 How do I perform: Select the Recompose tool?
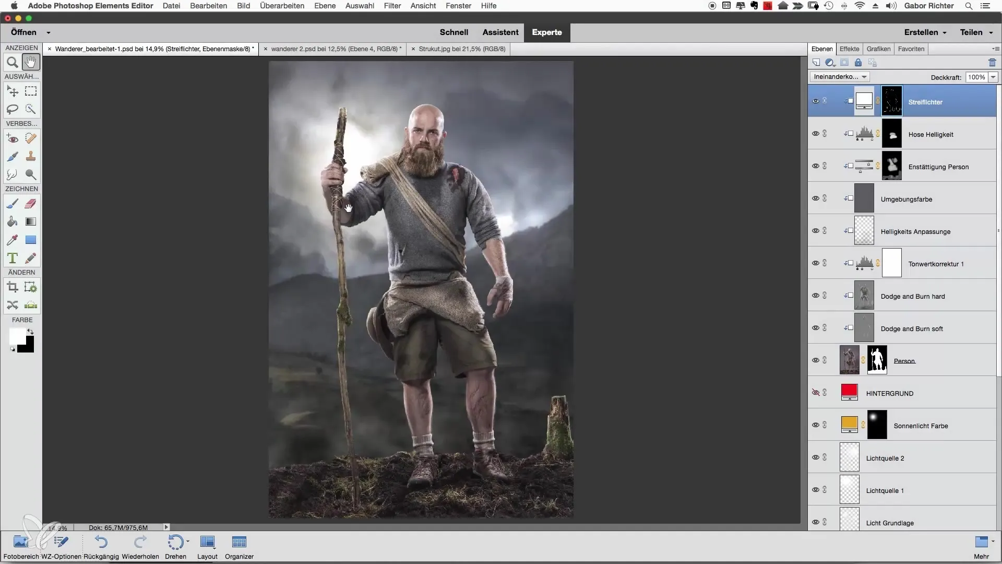[x=31, y=287]
